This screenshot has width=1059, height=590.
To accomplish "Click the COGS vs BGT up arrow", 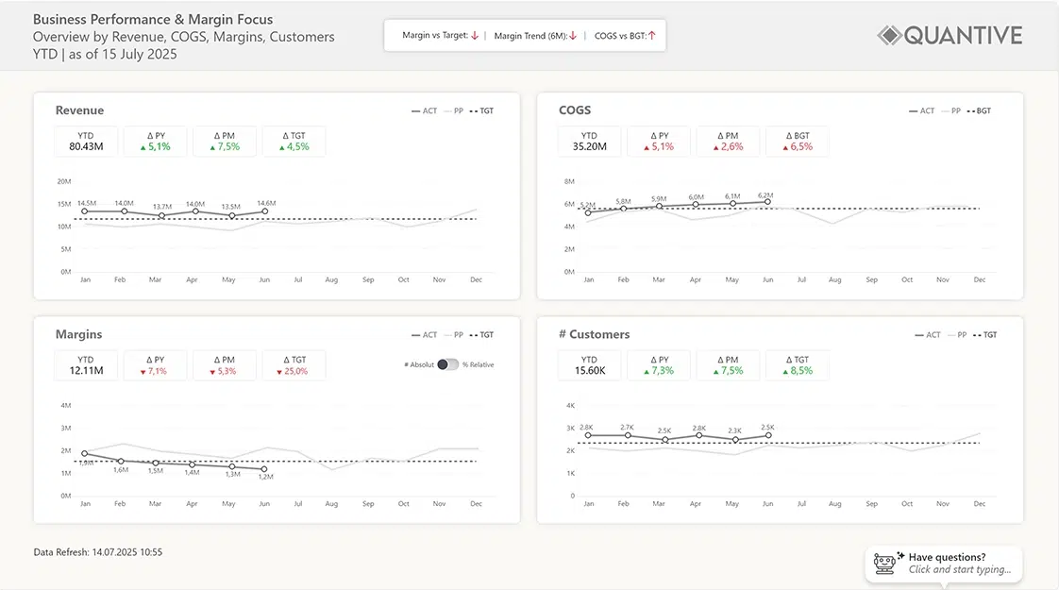I will [651, 36].
